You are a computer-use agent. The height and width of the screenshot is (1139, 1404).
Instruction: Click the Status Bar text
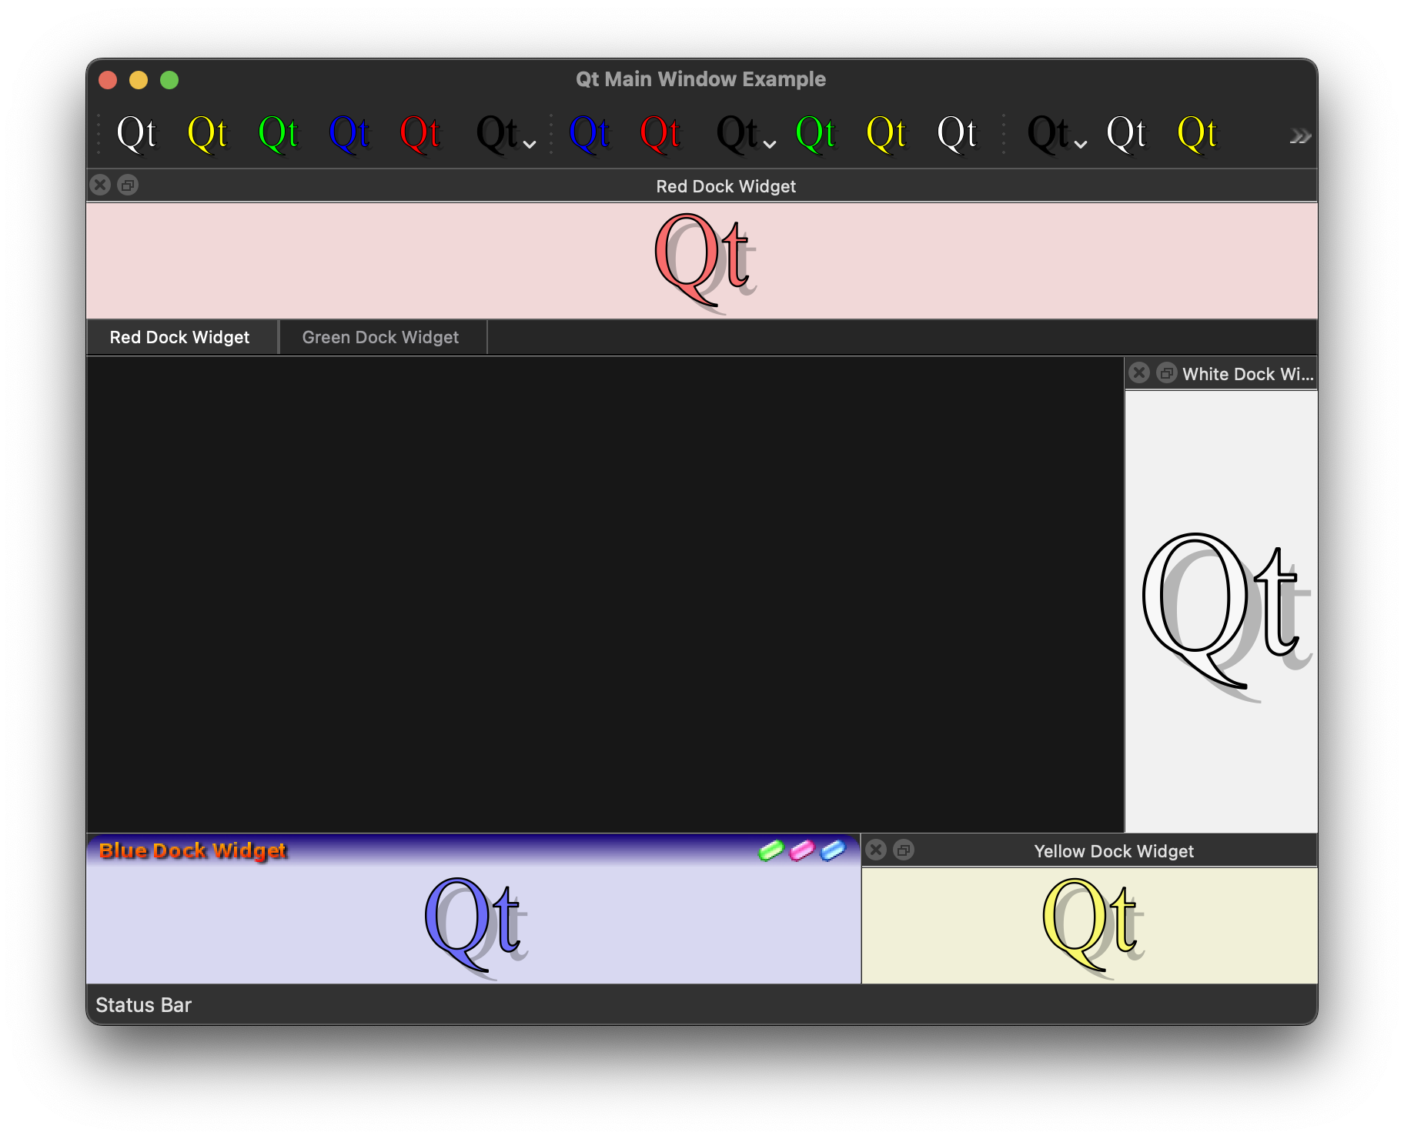coord(143,1005)
